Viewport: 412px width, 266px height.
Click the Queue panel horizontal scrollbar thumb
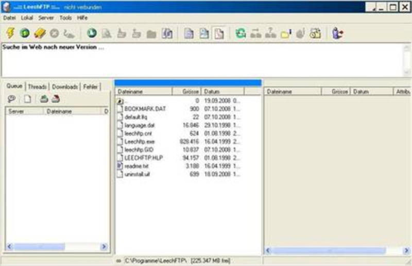pyautogui.click(x=40, y=246)
